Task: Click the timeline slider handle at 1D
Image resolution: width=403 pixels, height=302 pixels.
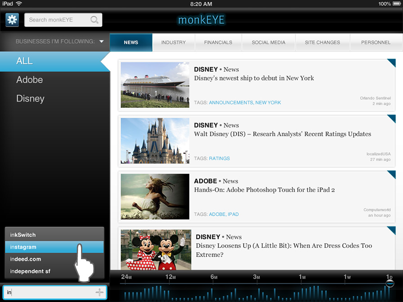Action: [x=390, y=283]
